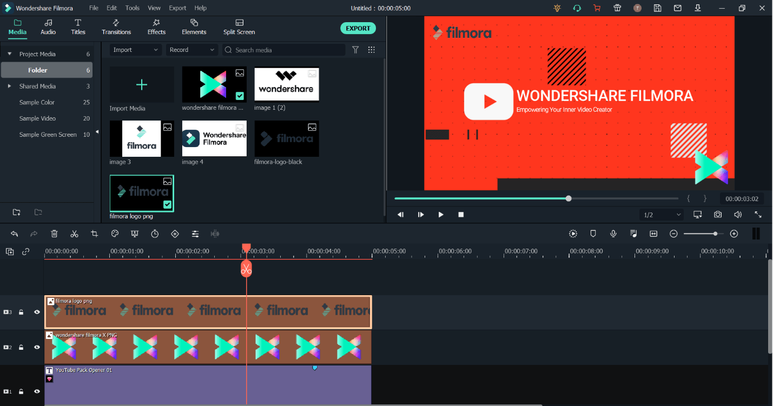Add a marker with shield icon

pyautogui.click(x=593, y=234)
